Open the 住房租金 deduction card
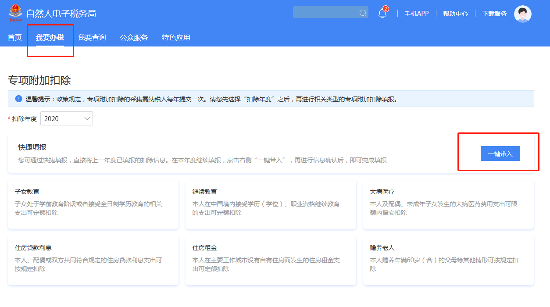This screenshot has height=307, width=550. [271, 260]
